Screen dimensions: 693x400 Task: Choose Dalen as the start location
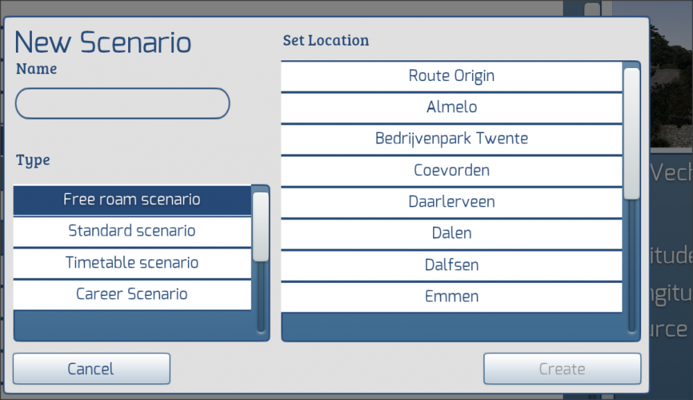point(452,234)
